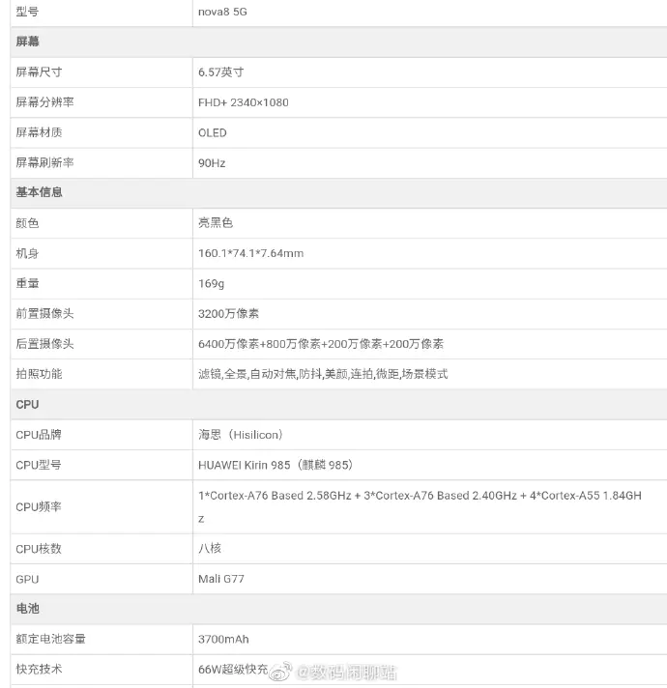This screenshot has height=688, width=667.
Task: Click the '型号' row label
Action: point(27,12)
